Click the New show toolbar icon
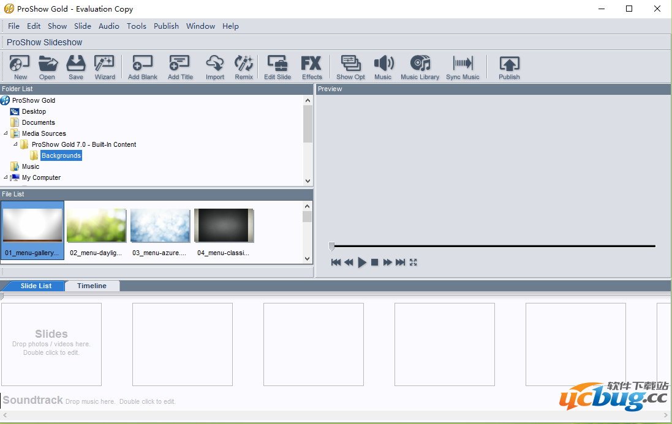Image resolution: width=672 pixels, height=424 pixels. [x=20, y=67]
